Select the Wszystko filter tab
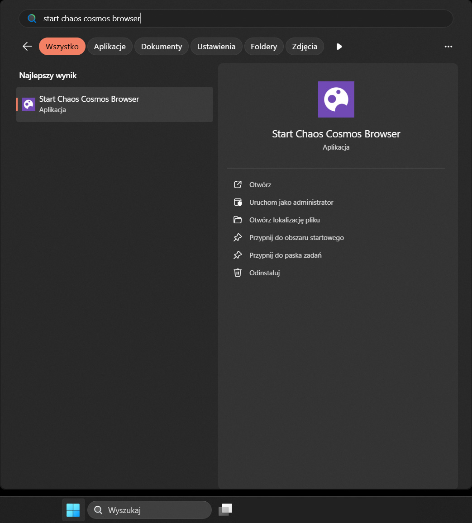472x523 pixels. 62,47
